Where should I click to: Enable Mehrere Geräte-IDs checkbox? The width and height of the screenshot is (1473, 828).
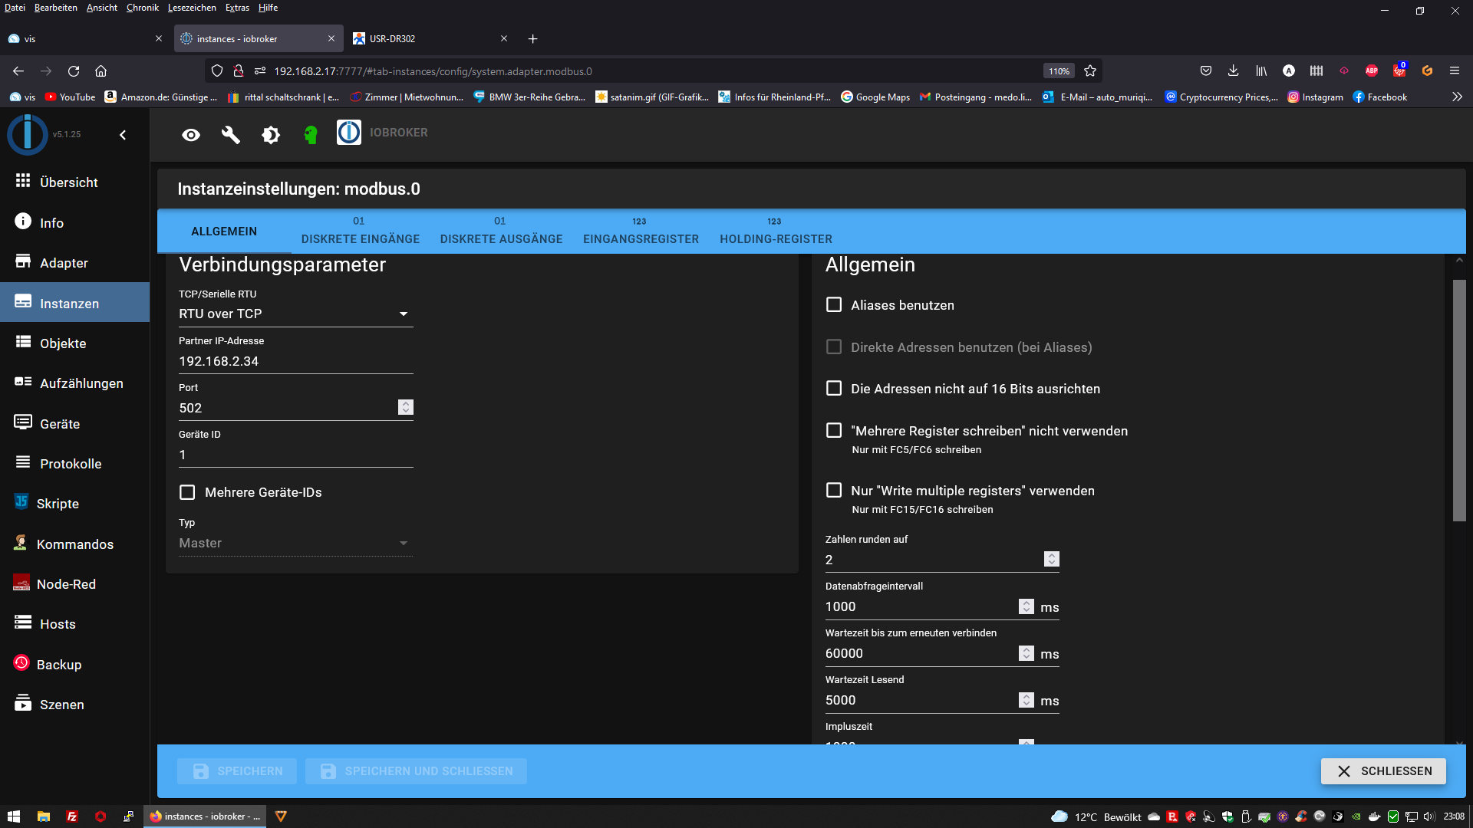click(x=187, y=492)
